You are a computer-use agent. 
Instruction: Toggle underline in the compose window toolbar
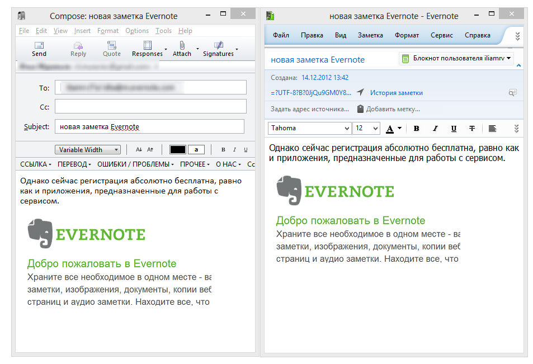tap(245, 150)
